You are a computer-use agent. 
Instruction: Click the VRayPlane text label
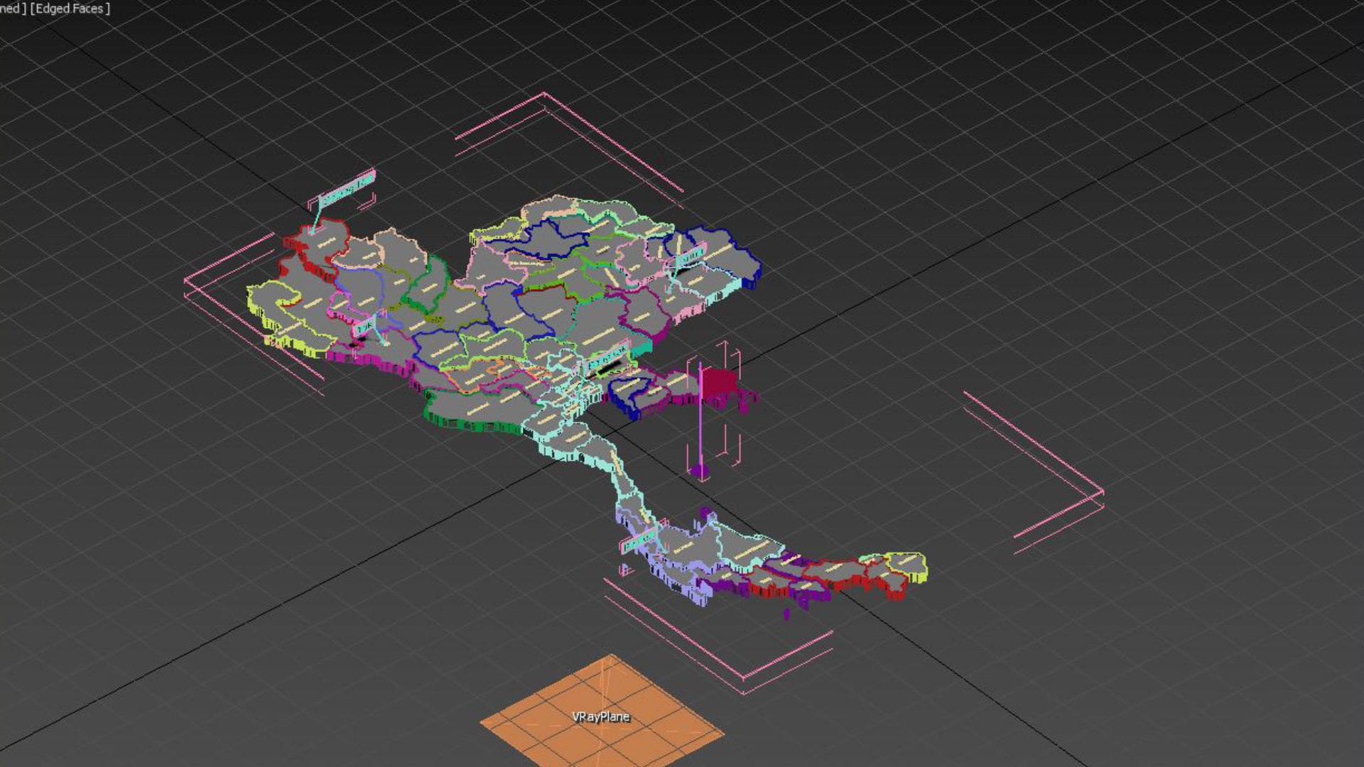click(x=601, y=717)
